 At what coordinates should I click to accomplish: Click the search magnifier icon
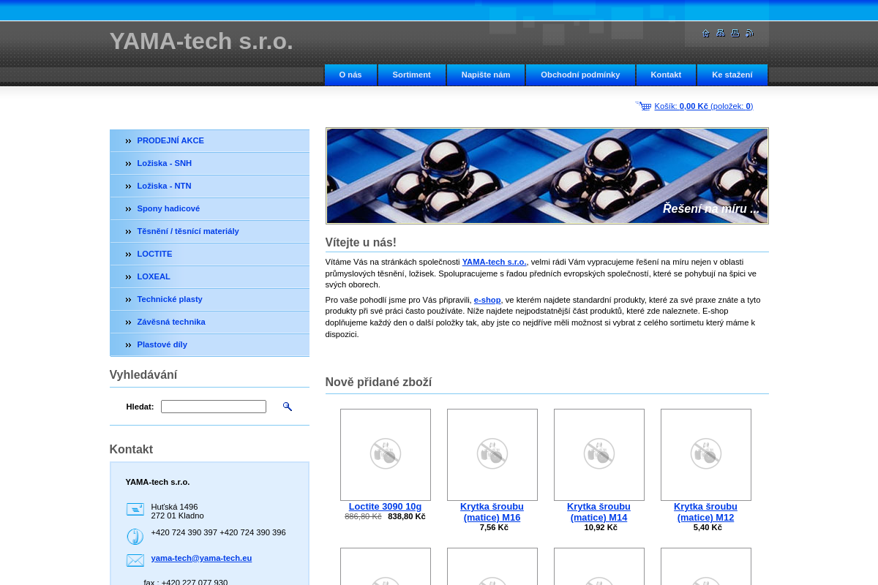[x=288, y=407]
